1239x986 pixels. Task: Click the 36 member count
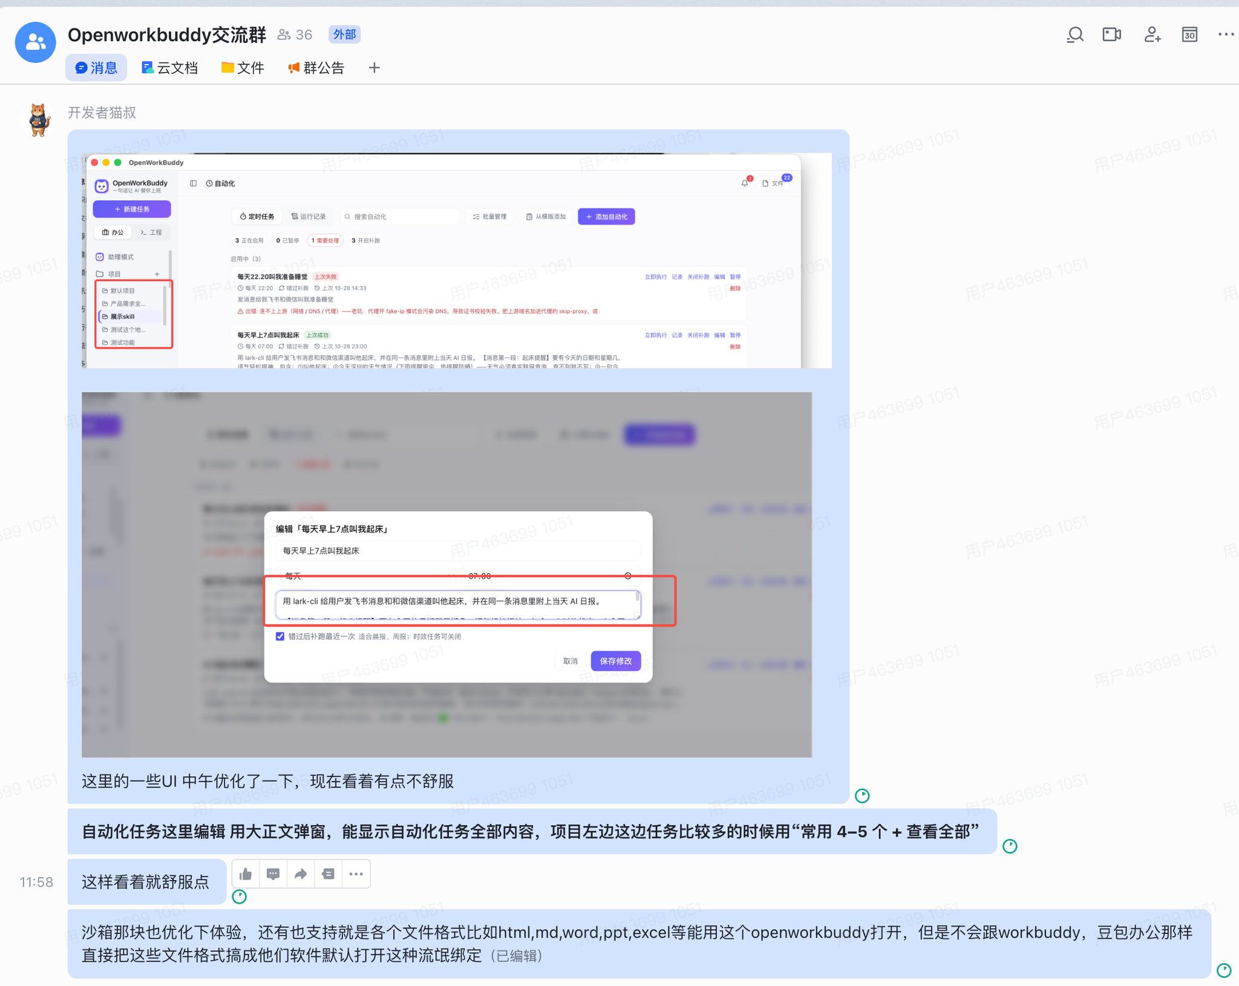click(x=295, y=34)
